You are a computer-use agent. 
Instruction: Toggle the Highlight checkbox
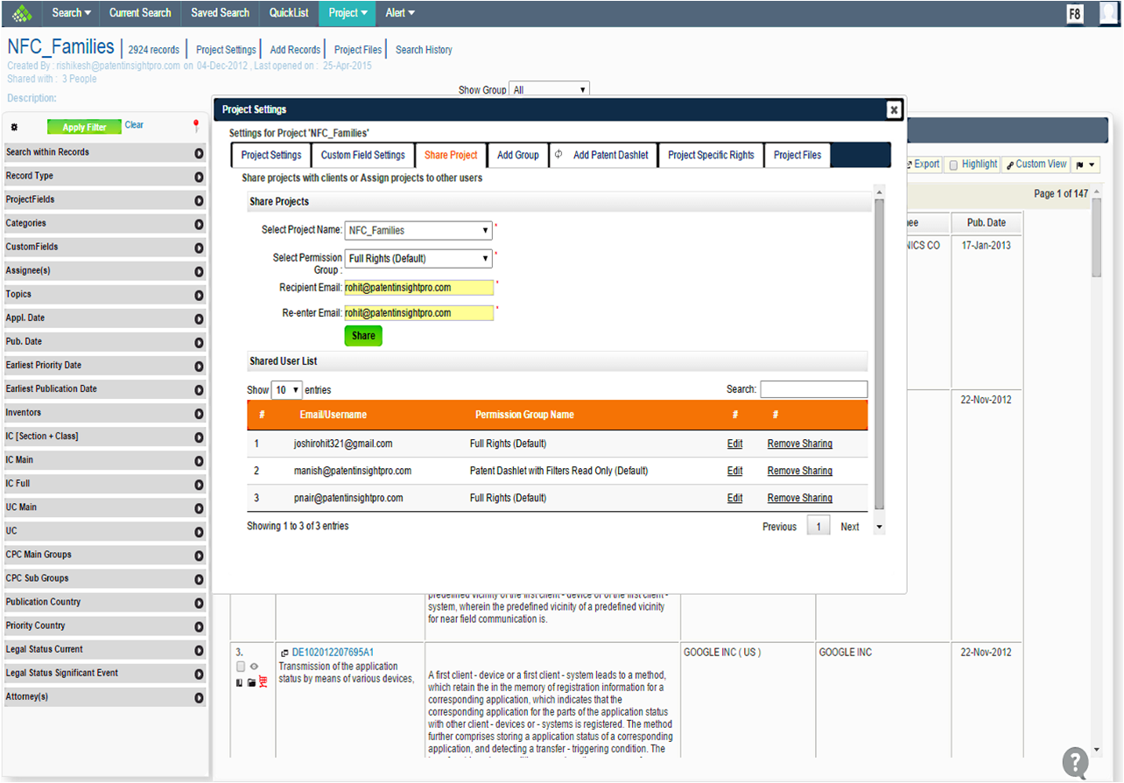point(953,164)
